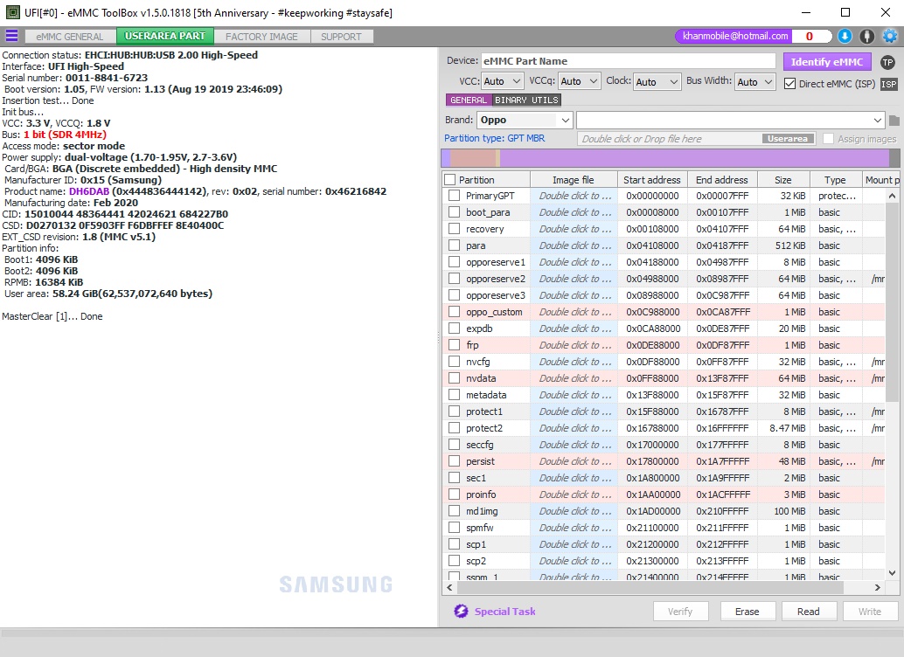Click the 0x0DF88000 start address cell
Screen dimensions: 904x657
point(652,362)
